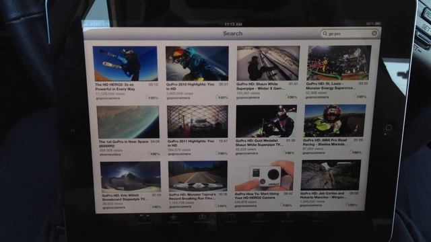
Task: Switch to Featured tab in bottom bar
Action: [x=145, y=220]
